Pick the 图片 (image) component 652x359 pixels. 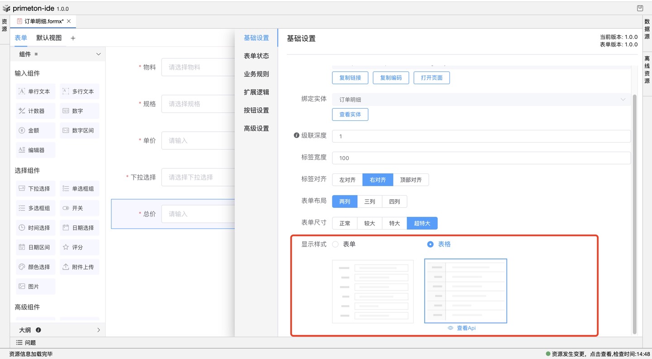tap(35, 286)
